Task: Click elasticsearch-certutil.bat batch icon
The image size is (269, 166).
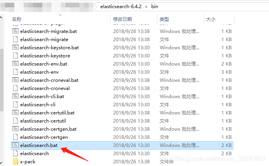Action: click(16, 112)
